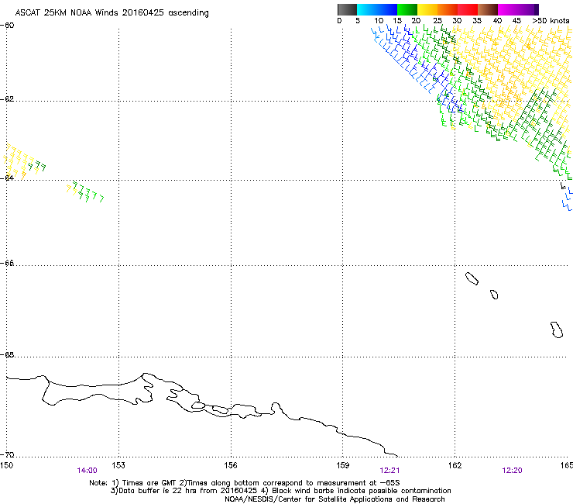Screen dimensions: 573x504
Task: Click the latitude label '-70'
Action: [7, 455]
